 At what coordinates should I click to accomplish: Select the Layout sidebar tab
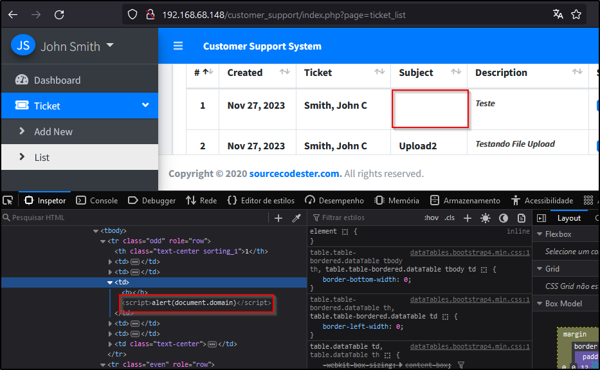568,218
